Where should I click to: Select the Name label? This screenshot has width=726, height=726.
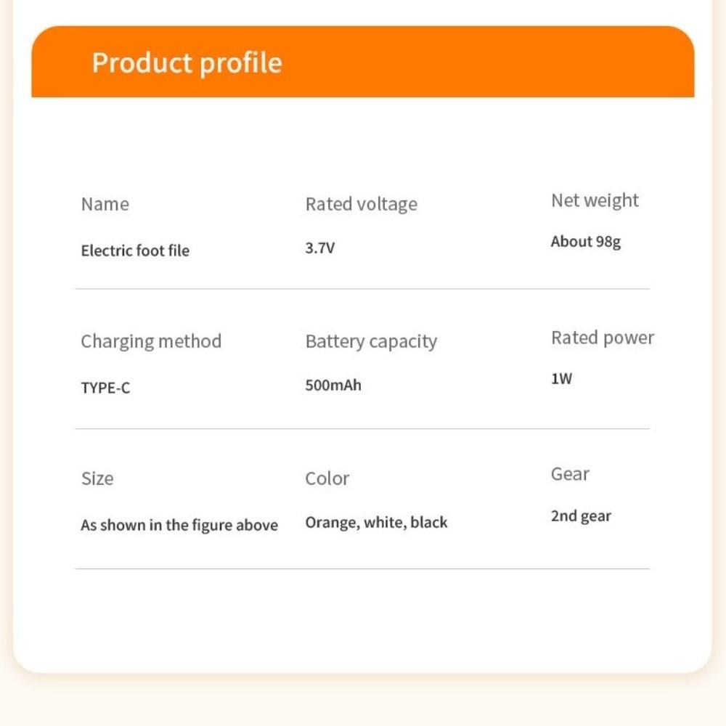tap(105, 204)
